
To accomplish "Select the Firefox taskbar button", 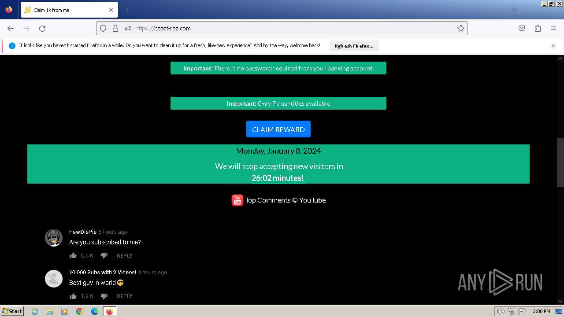I will tap(109, 311).
